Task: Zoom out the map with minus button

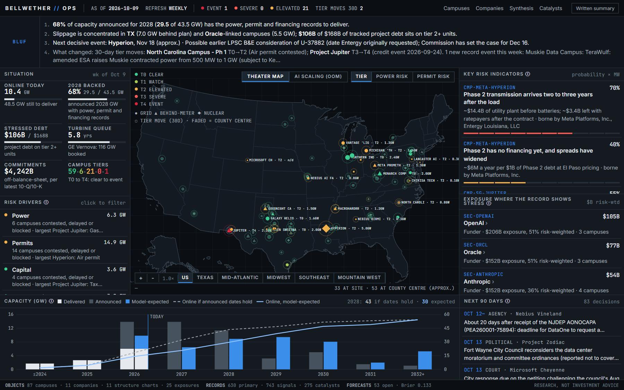Action: click(153, 278)
